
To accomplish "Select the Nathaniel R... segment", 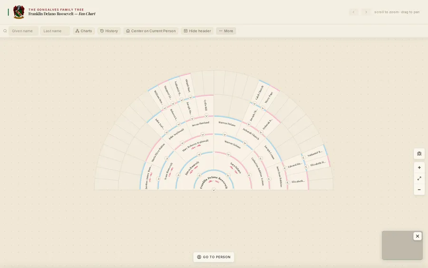I will click(x=315, y=154).
